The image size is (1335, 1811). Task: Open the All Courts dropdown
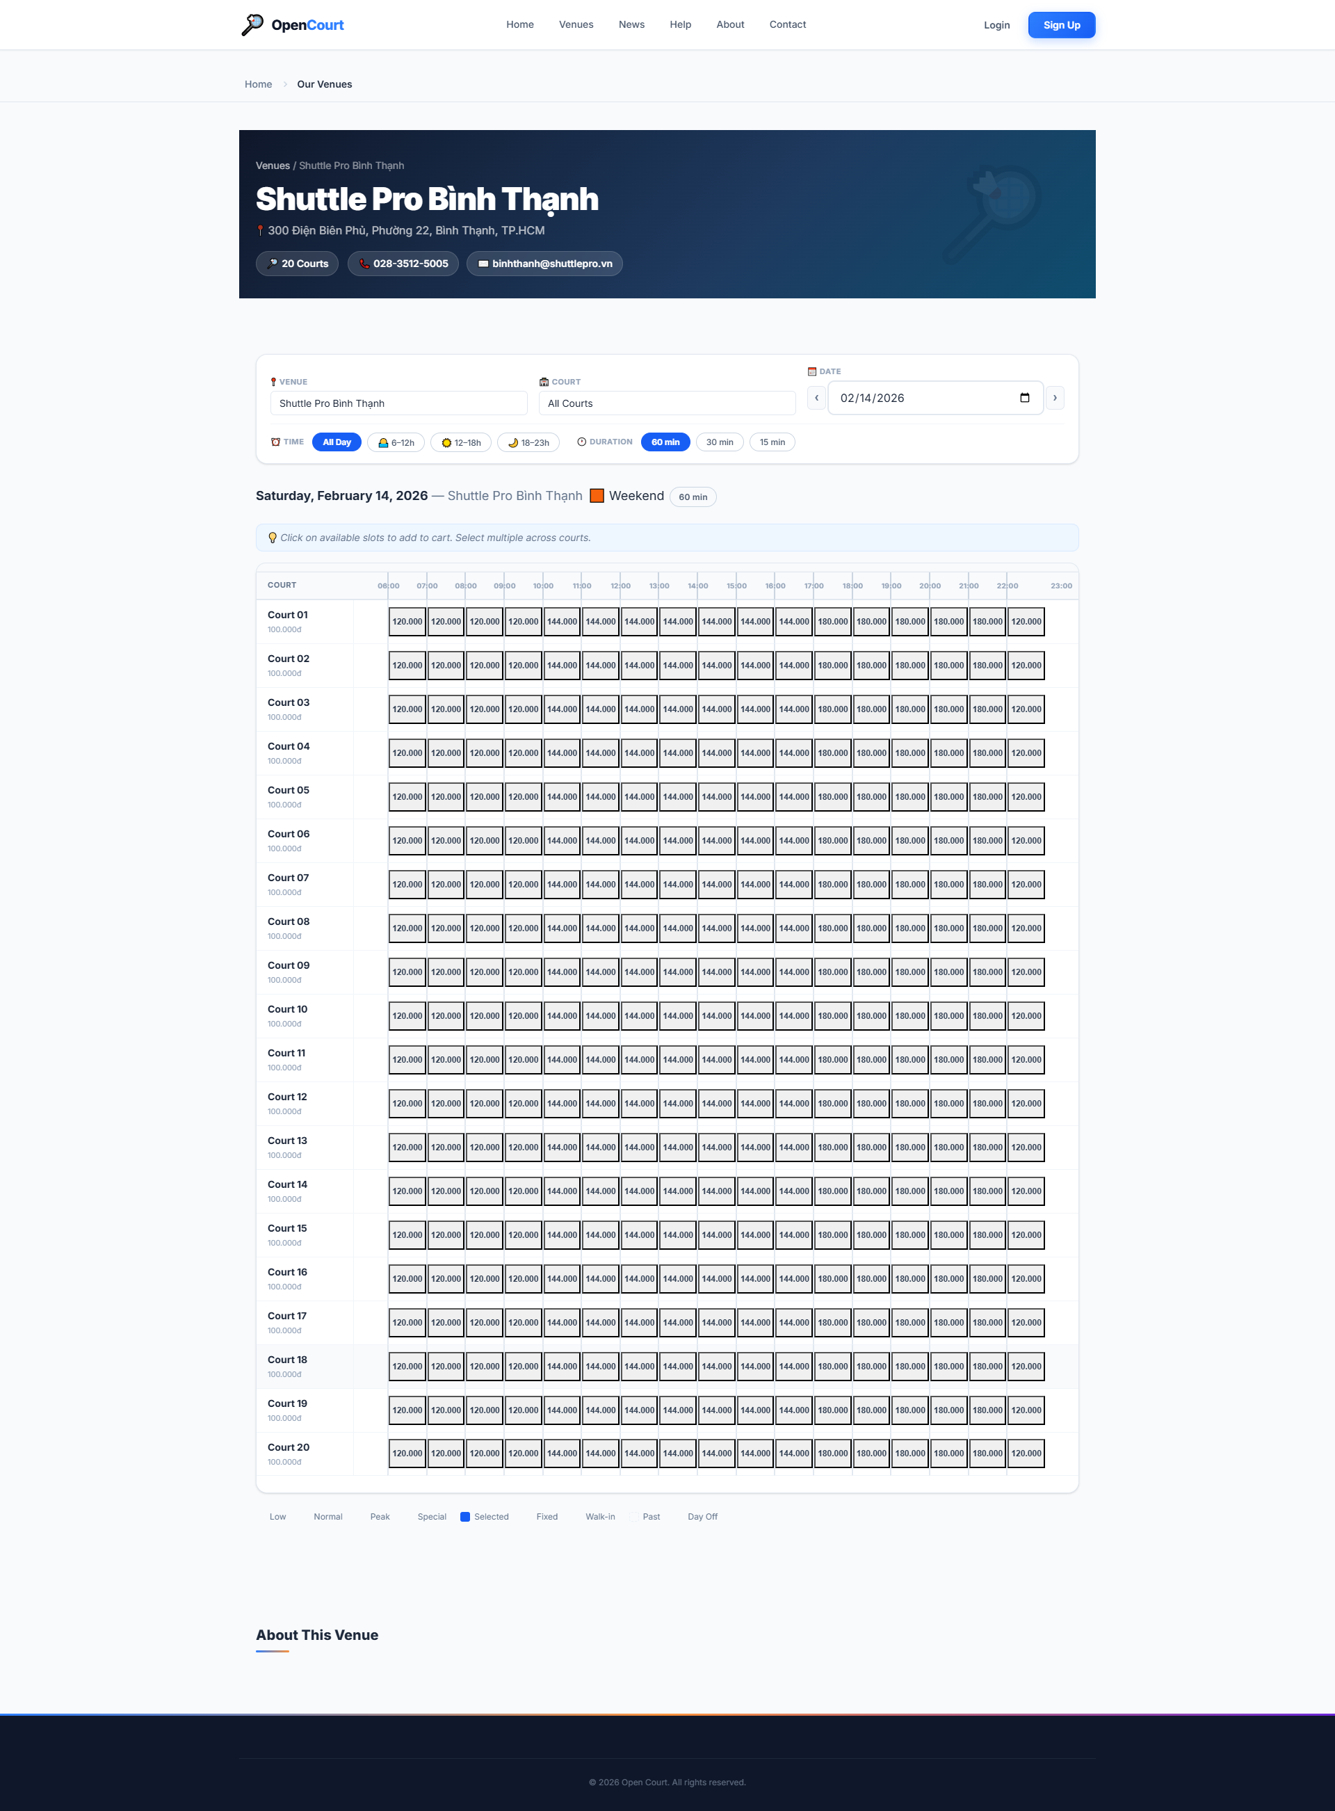click(666, 403)
